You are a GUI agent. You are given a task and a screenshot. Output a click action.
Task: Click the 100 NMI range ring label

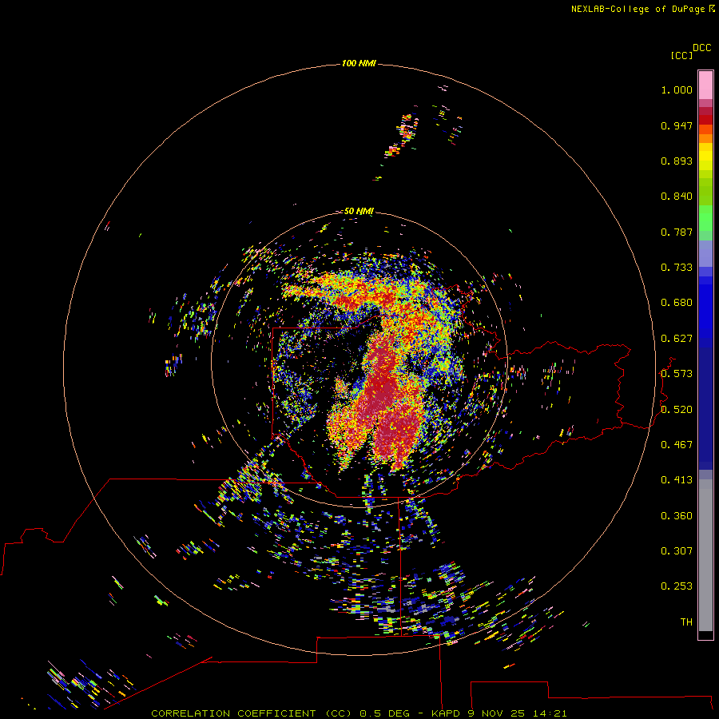point(359,63)
